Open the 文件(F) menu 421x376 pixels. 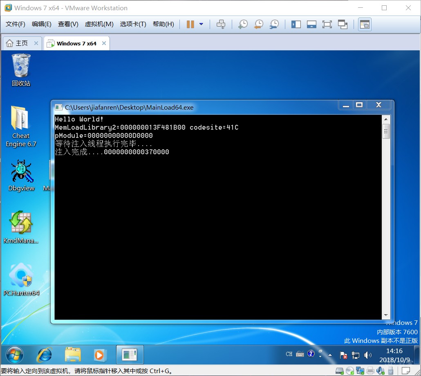15,24
